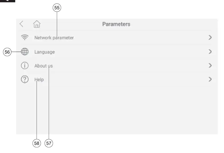Expand the Network parameter row chevron

coord(210,37)
